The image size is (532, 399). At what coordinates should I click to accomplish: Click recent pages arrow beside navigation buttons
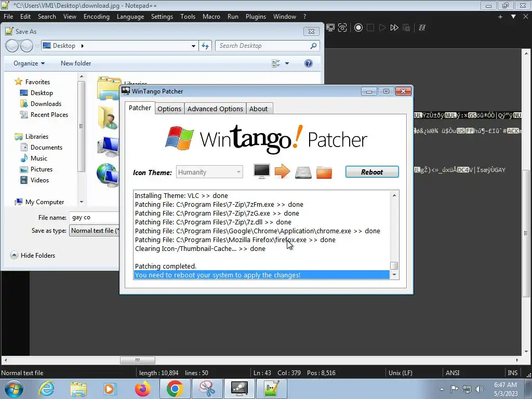37,46
